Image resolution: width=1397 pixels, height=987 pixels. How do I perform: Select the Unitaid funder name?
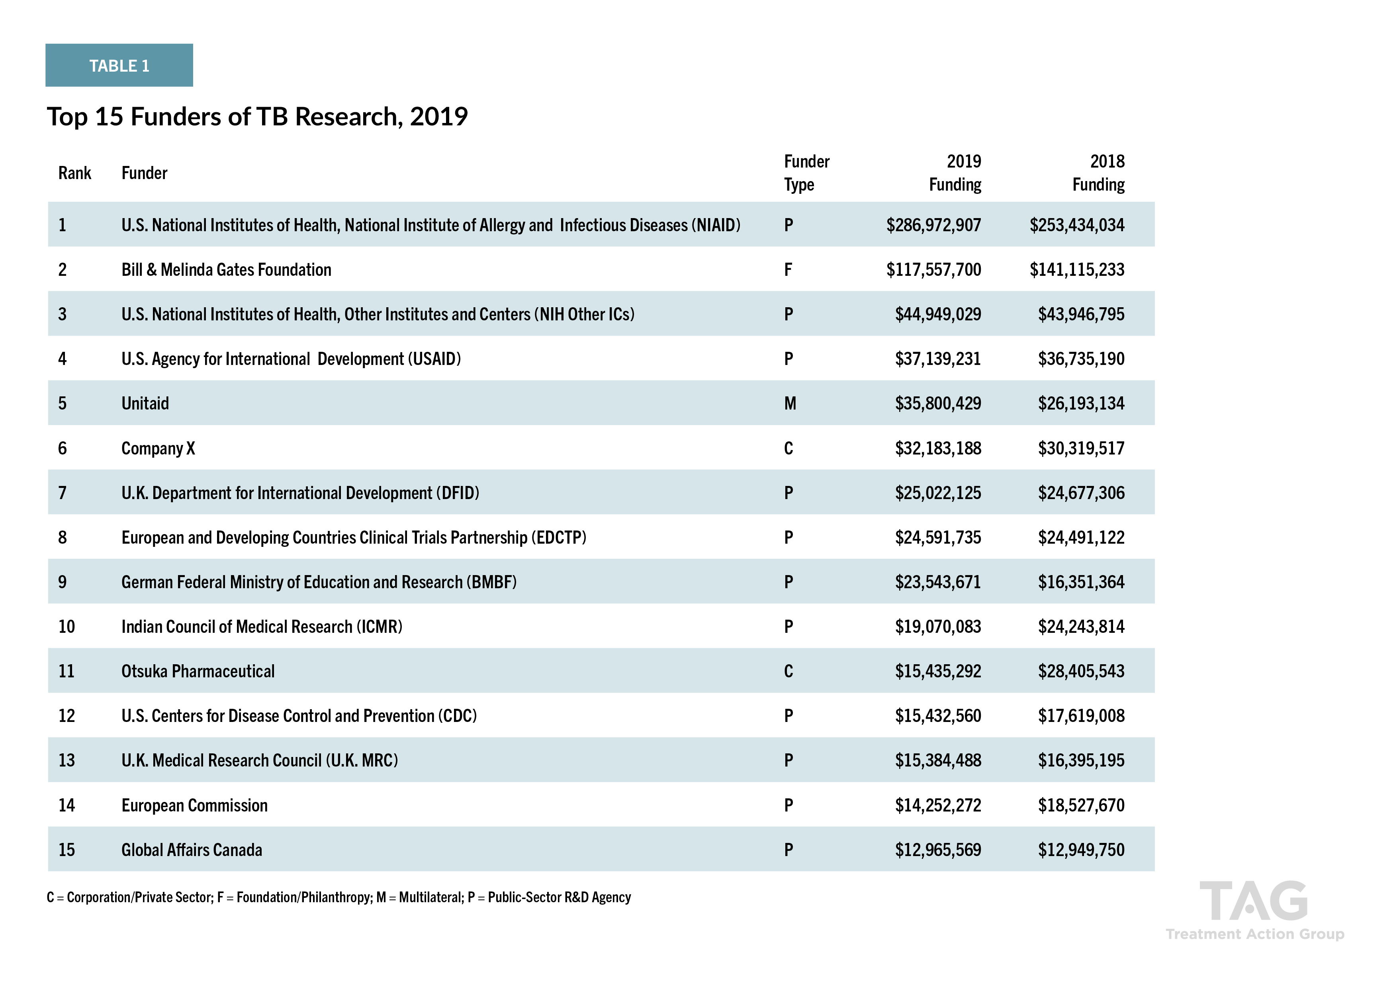[145, 404]
